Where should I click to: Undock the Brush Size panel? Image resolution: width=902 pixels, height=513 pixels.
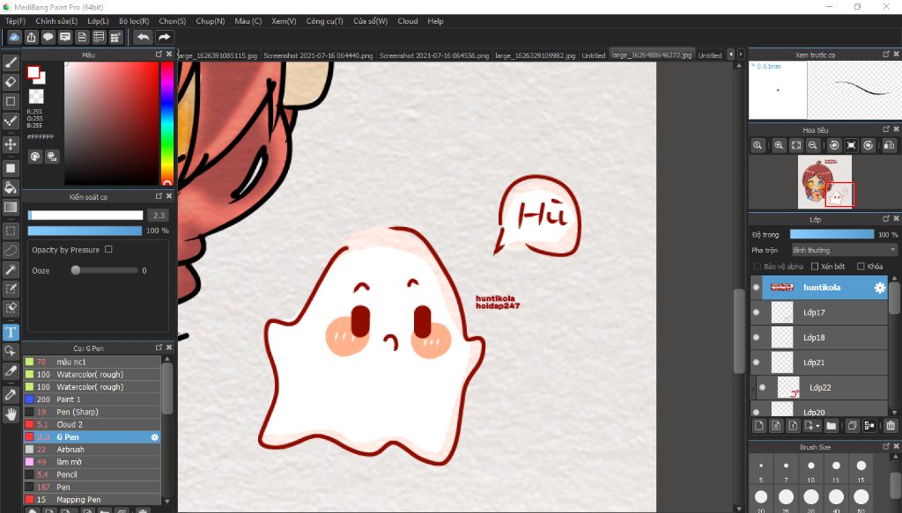tap(886, 446)
